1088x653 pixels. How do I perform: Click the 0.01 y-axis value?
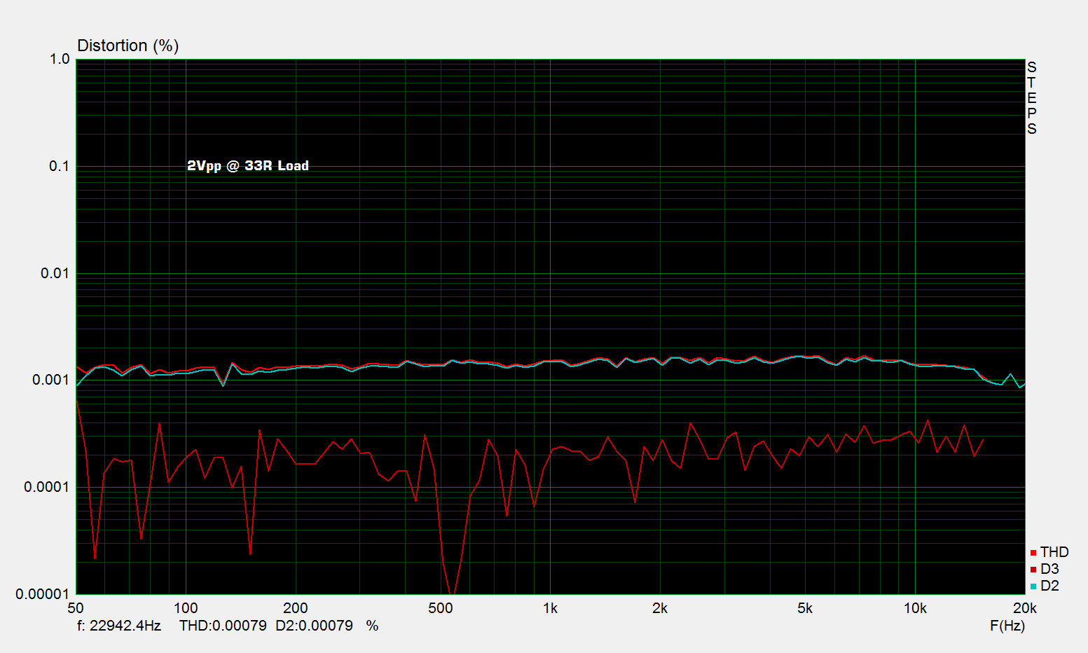(x=55, y=273)
